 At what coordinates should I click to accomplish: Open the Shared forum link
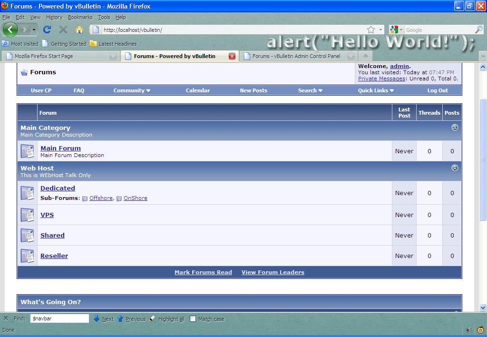coord(52,235)
